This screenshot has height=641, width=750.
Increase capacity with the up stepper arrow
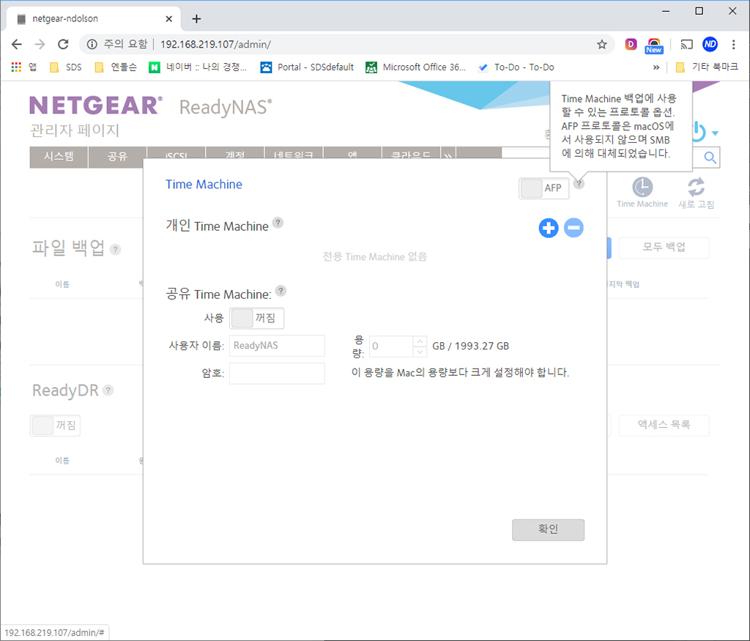tap(420, 341)
